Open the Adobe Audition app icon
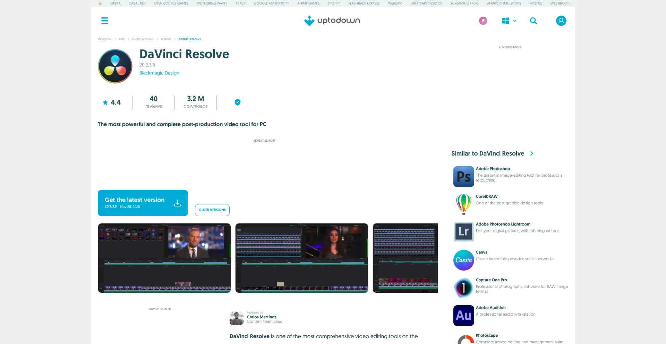Image resolution: width=666 pixels, height=344 pixels. click(463, 316)
